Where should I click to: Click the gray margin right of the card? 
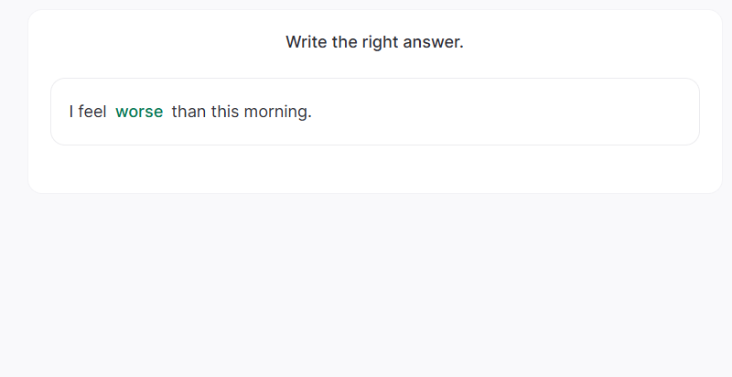[x=727, y=101]
